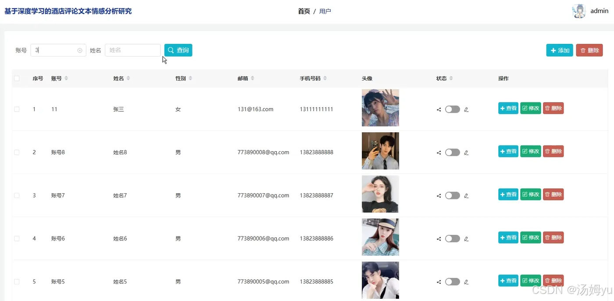Go to 首页 in the breadcrumb

304,11
